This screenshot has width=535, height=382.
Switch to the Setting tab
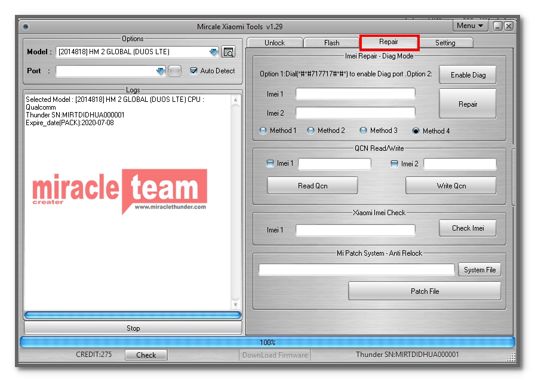point(445,43)
